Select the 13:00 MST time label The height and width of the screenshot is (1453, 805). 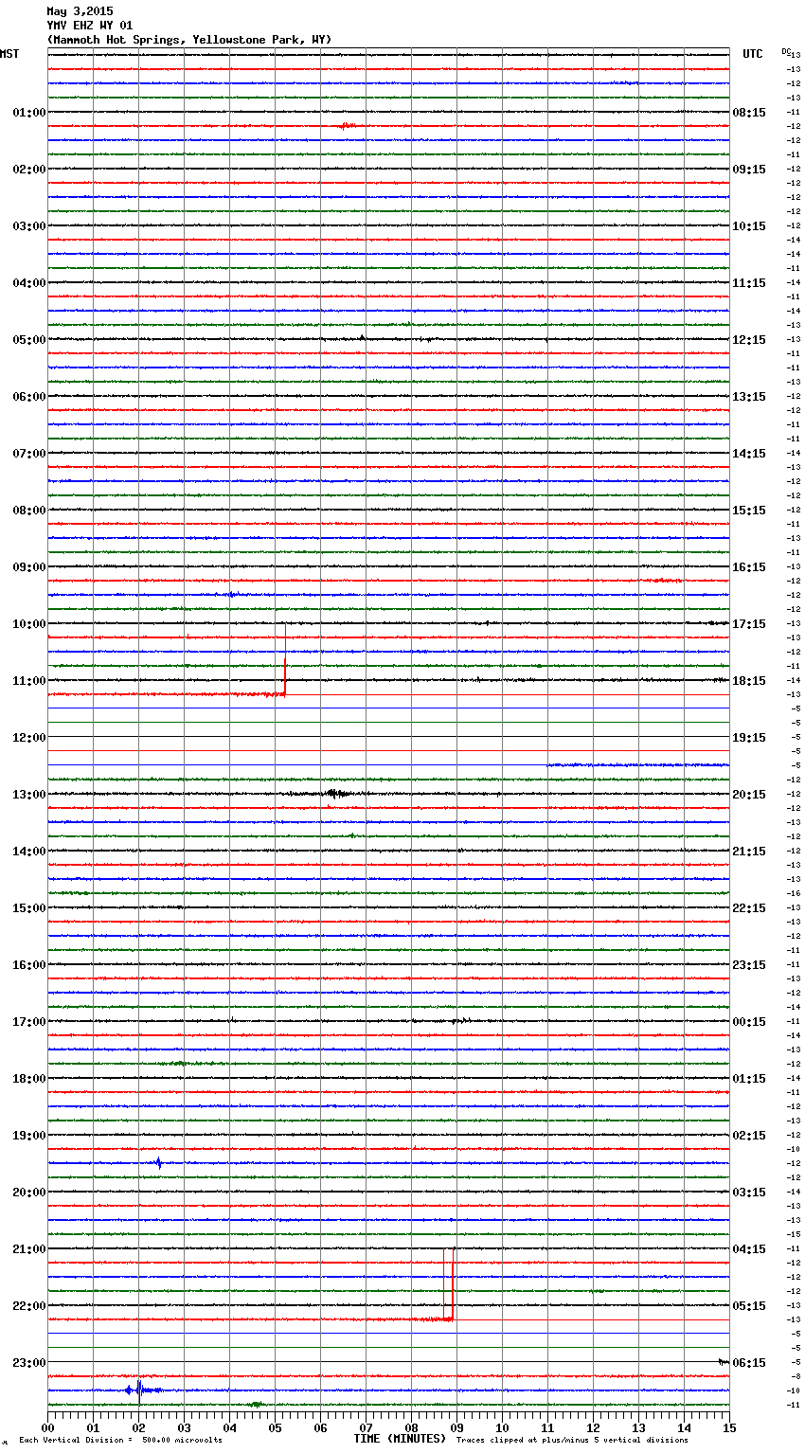click(29, 795)
